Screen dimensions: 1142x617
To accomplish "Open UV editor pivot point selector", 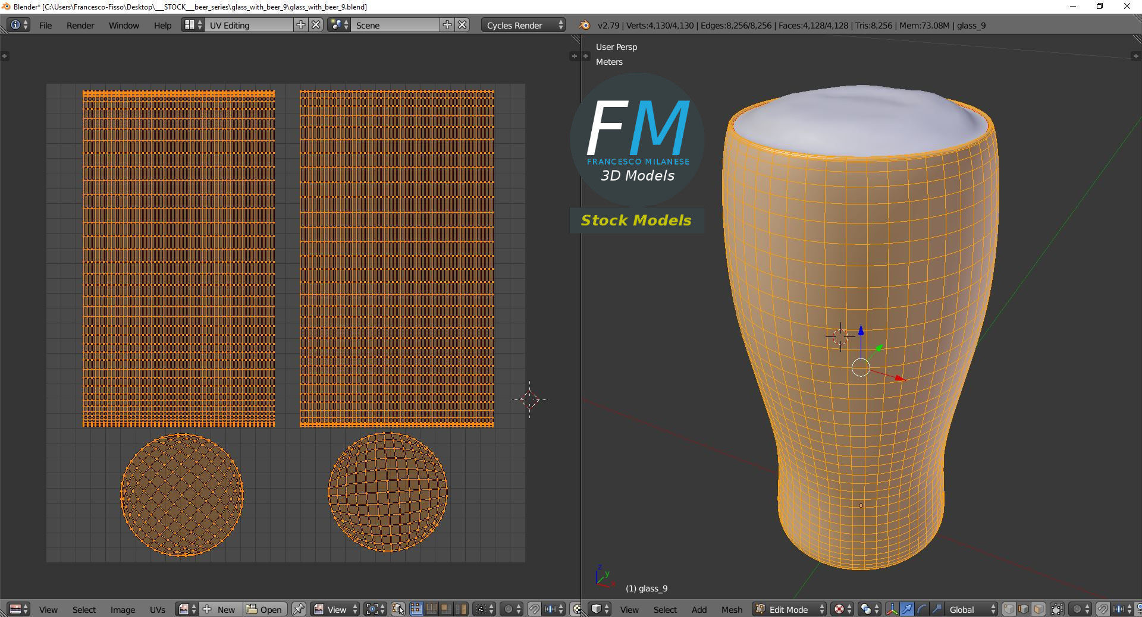I will point(375,609).
